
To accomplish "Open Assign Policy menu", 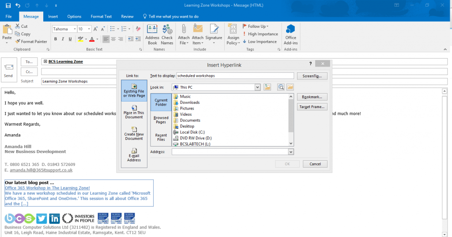I will 233,34.
